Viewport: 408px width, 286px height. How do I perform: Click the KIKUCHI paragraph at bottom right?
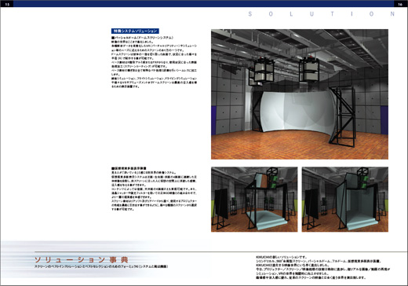click(323, 267)
